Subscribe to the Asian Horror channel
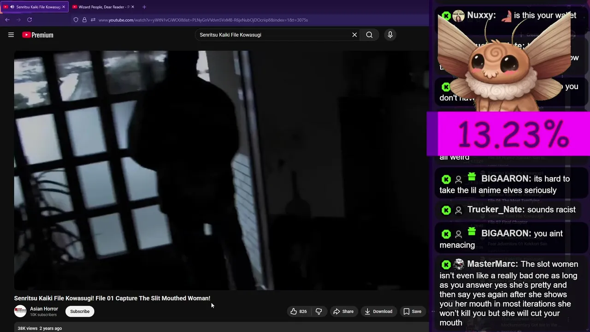Image resolution: width=590 pixels, height=332 pixels. (x=80, y=311)
